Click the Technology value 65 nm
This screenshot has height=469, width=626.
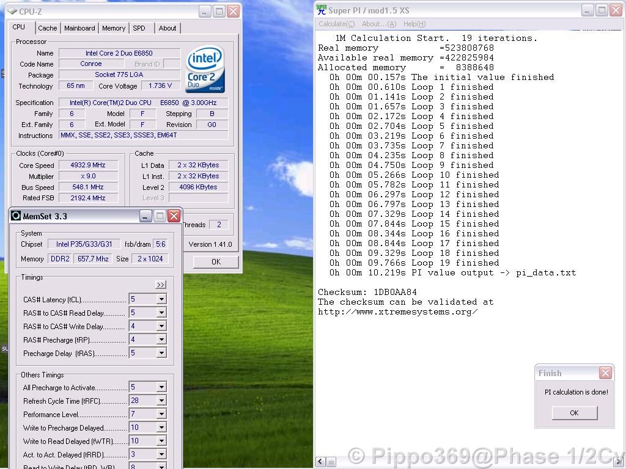pos(76,85)
